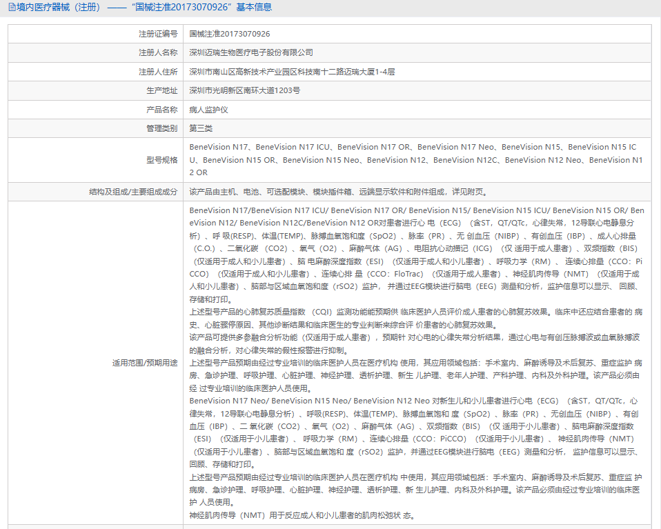Click the page title 境内医疗器械（注册）基本信息
The height and width of the screenshot is (529, 661).
pyautogui.click(x=144, y=7)
